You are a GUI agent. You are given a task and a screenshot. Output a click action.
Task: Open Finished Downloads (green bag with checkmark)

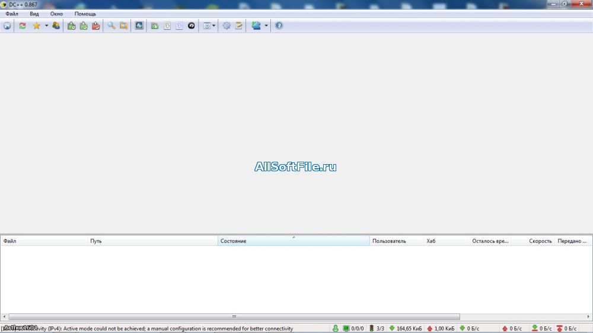pyautogui.click(x=84, y=25)
